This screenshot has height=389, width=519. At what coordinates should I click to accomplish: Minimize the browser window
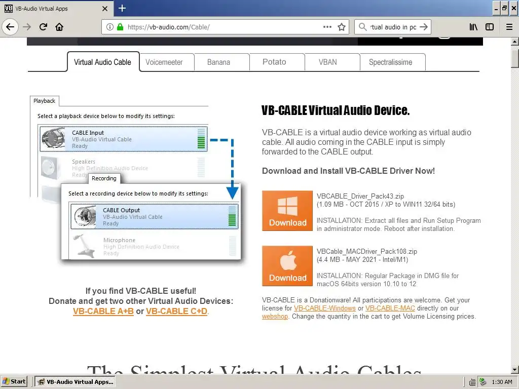(x=496, y=8)
